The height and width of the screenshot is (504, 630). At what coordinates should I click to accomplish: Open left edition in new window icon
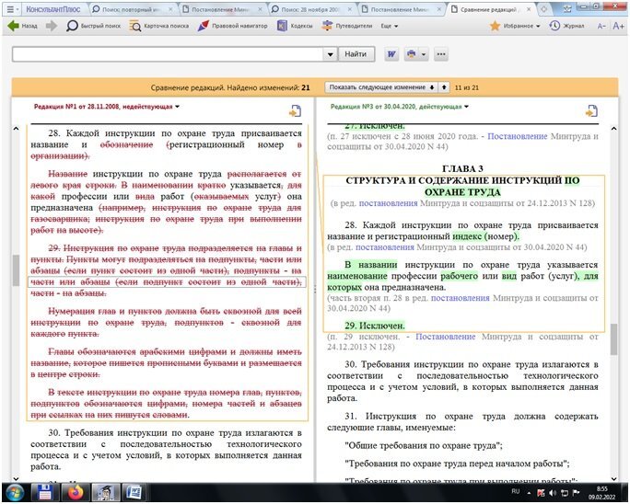click(295, 111)
